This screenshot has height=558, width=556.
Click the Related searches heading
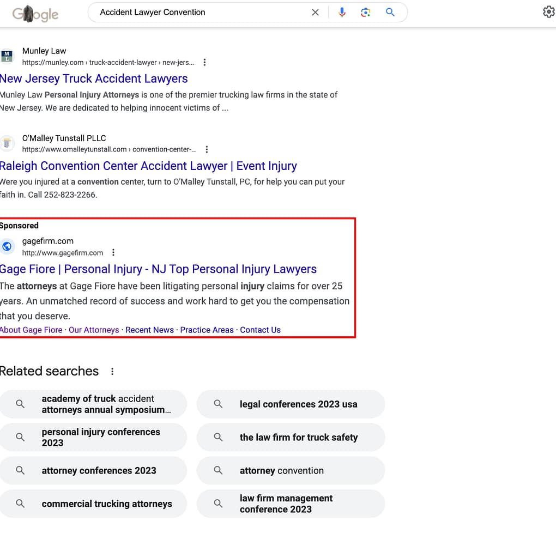49,371
